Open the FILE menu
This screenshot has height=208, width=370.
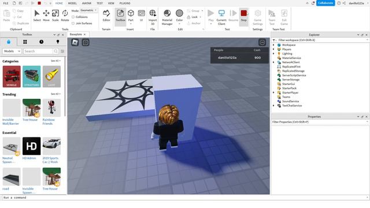[6, 3]
